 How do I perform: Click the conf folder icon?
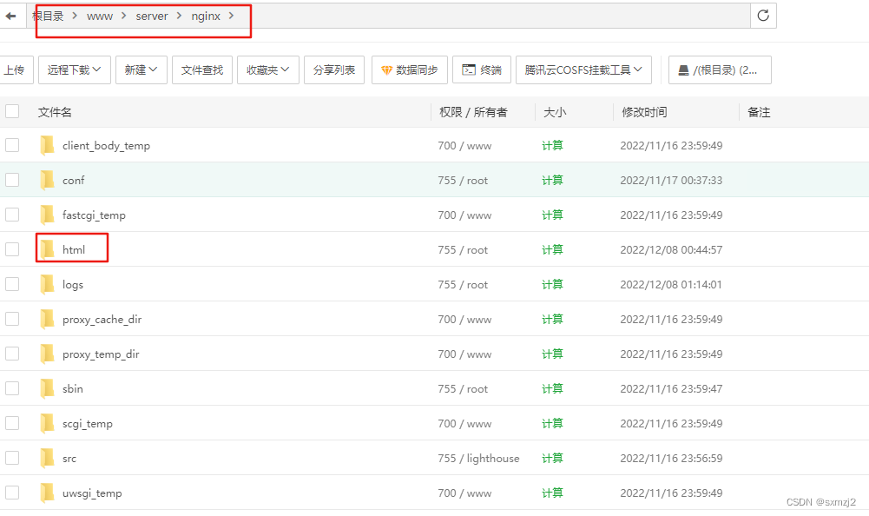point(48,181)
